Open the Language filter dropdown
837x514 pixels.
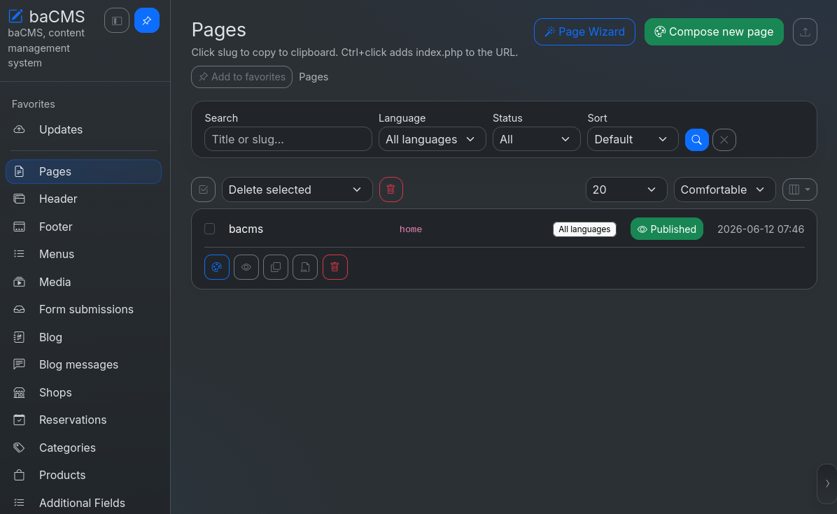[432, 139]
